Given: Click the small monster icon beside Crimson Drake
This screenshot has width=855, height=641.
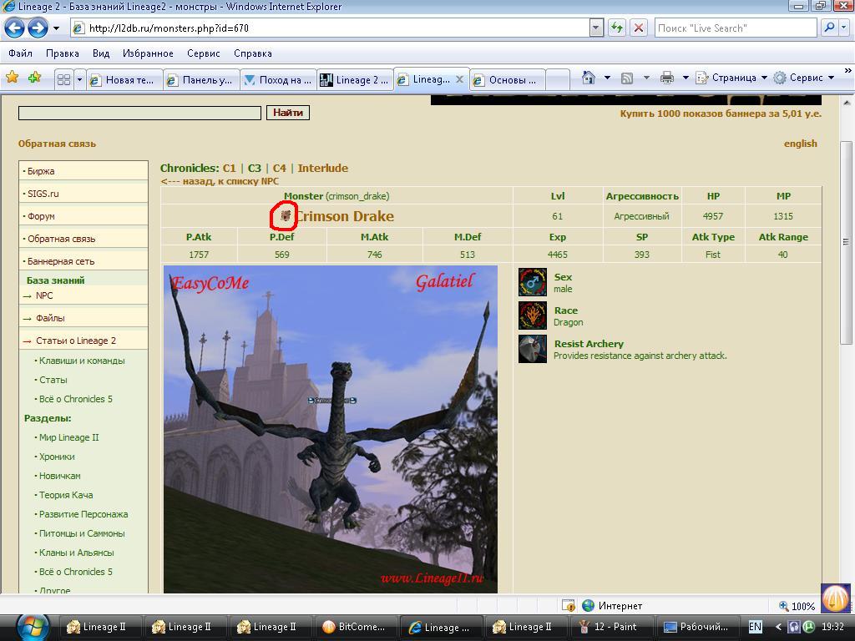Looking at the screenshot, I should 286,216.
